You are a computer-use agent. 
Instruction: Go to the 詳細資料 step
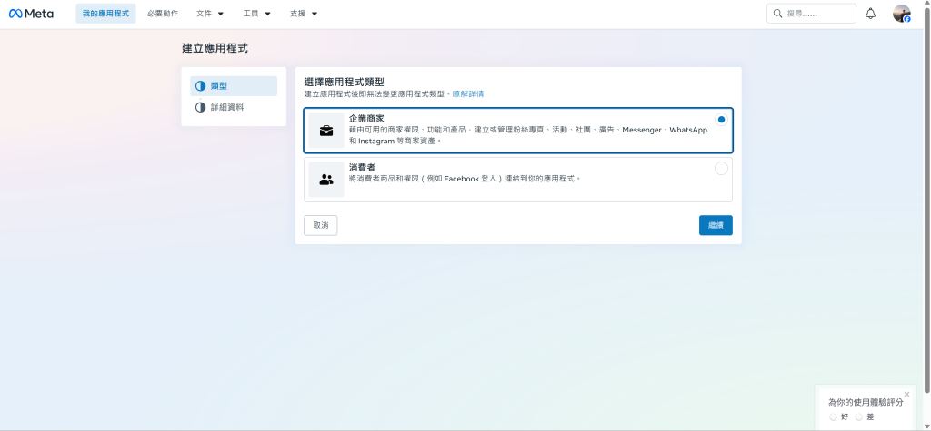point(234,107)
